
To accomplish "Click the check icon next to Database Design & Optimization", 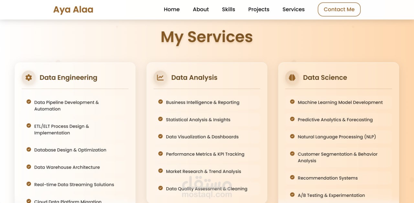I will (x=29, y=149).
